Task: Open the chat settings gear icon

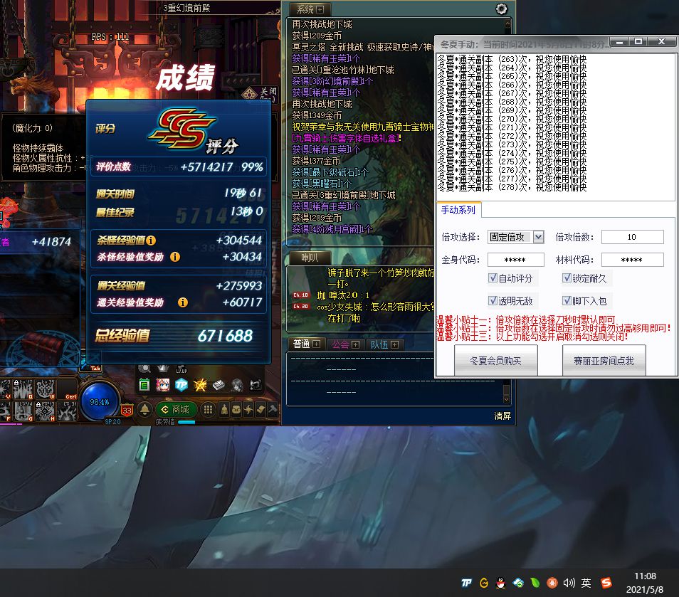Action: pos(501,9)
